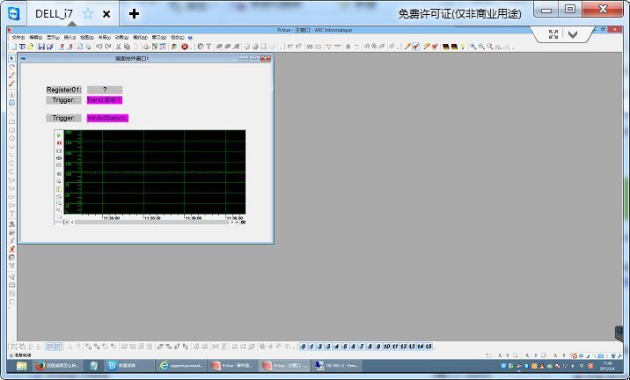Select the arrow pointer tool in left toolbox
Image resolution: width=630 pixels, height=380 pixels.
coord(11,59)
